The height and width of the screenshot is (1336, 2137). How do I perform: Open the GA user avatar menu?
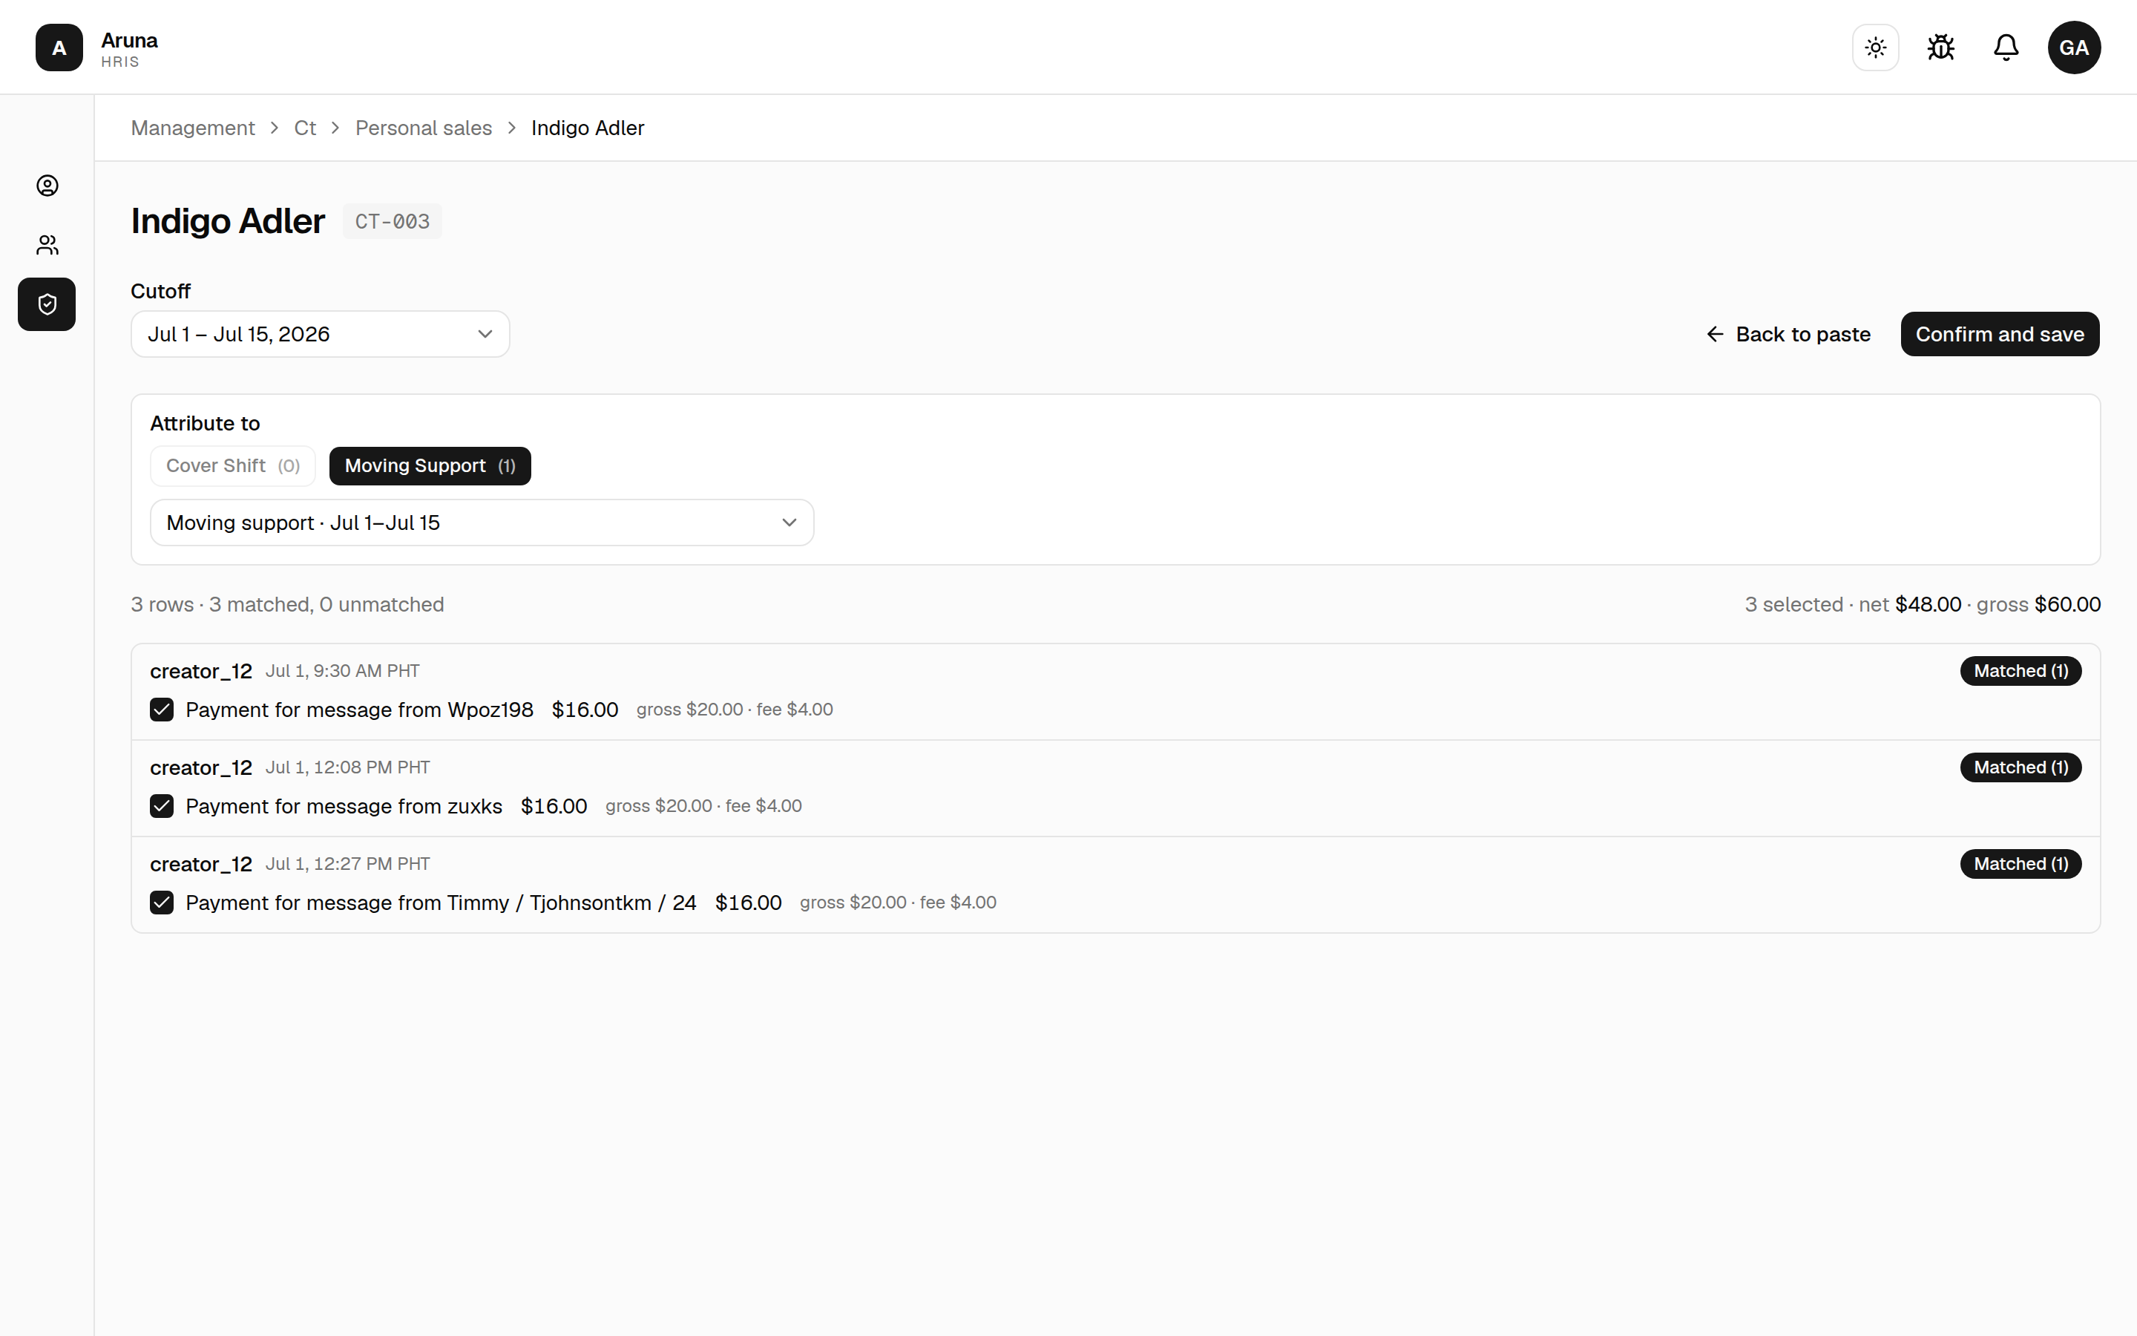click(x=2075, y=47)
